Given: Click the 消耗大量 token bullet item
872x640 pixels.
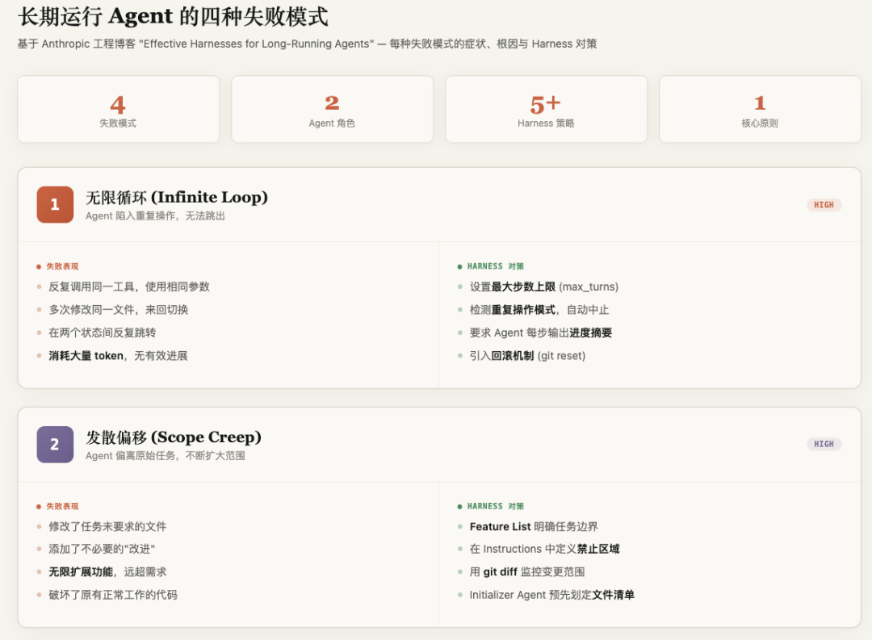Looking at the screenshot, I should tap(118, 355).
